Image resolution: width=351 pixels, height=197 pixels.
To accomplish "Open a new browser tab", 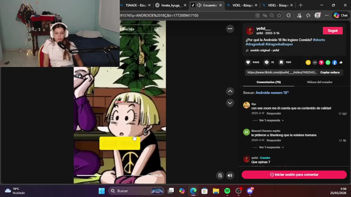I will (301, 5).
